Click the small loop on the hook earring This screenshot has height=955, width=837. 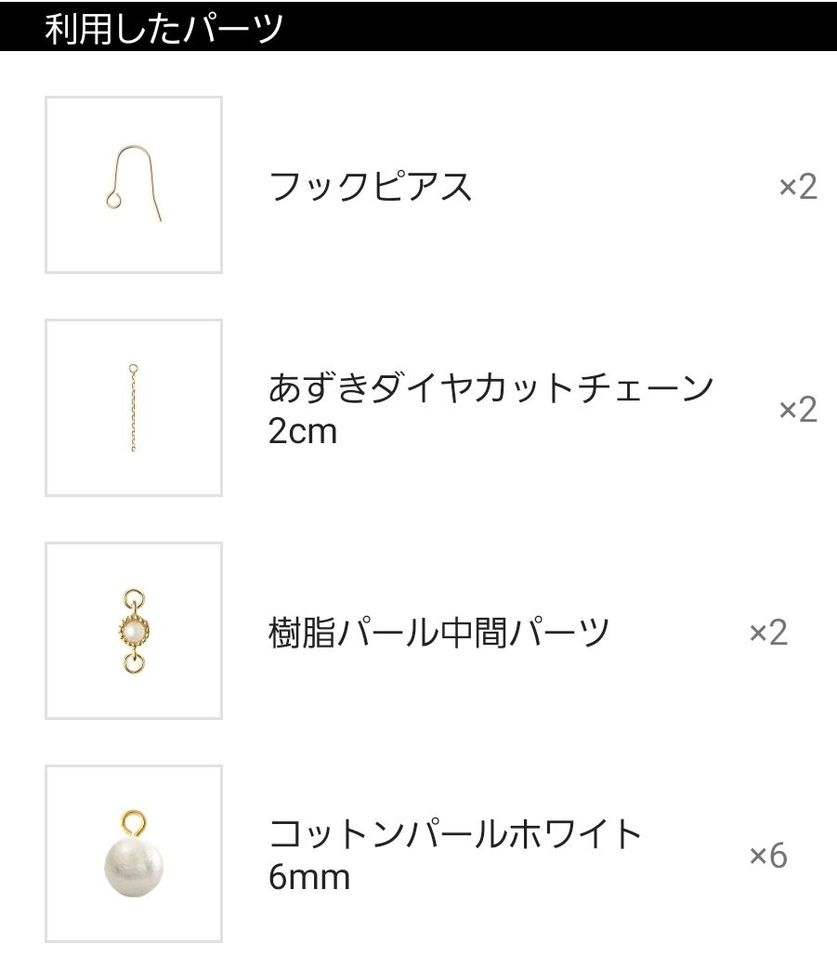point(112,198)
